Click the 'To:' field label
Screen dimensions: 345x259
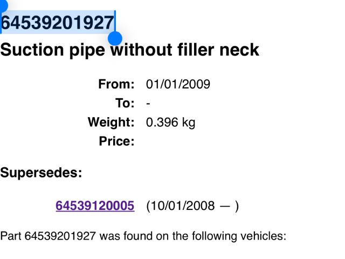click(x=125, y=104)
